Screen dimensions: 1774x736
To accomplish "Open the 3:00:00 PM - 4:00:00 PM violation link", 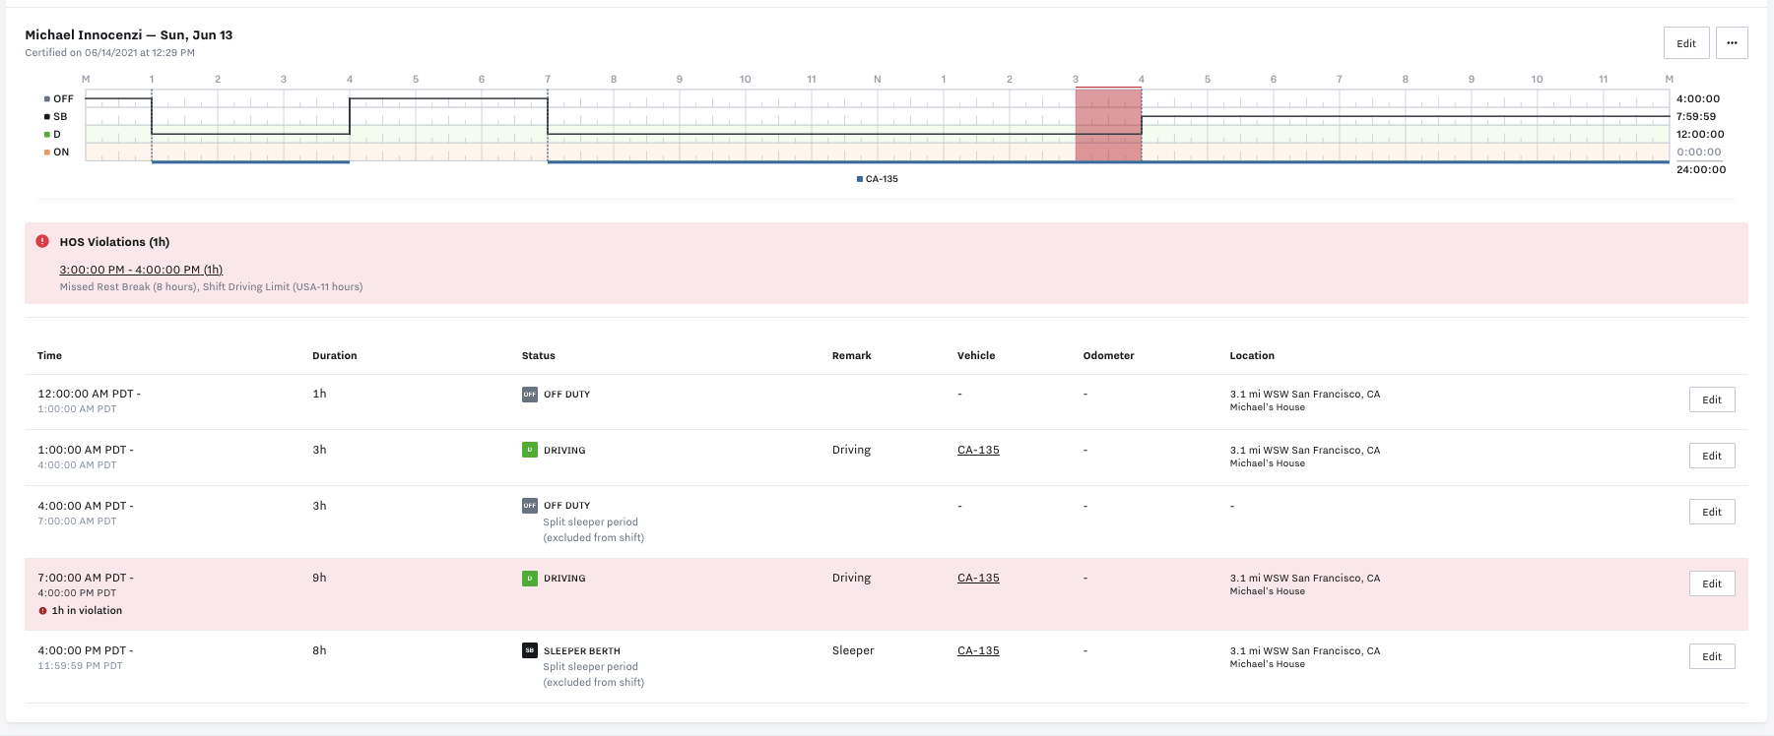I will (141, 270).
